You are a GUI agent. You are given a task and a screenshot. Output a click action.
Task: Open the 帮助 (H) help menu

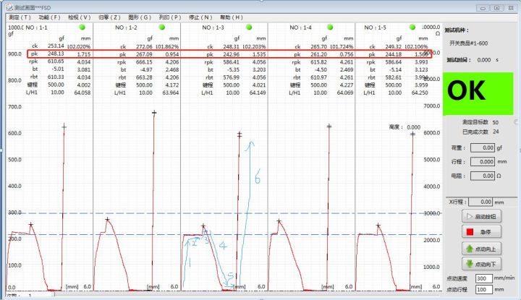pos(230,17)
